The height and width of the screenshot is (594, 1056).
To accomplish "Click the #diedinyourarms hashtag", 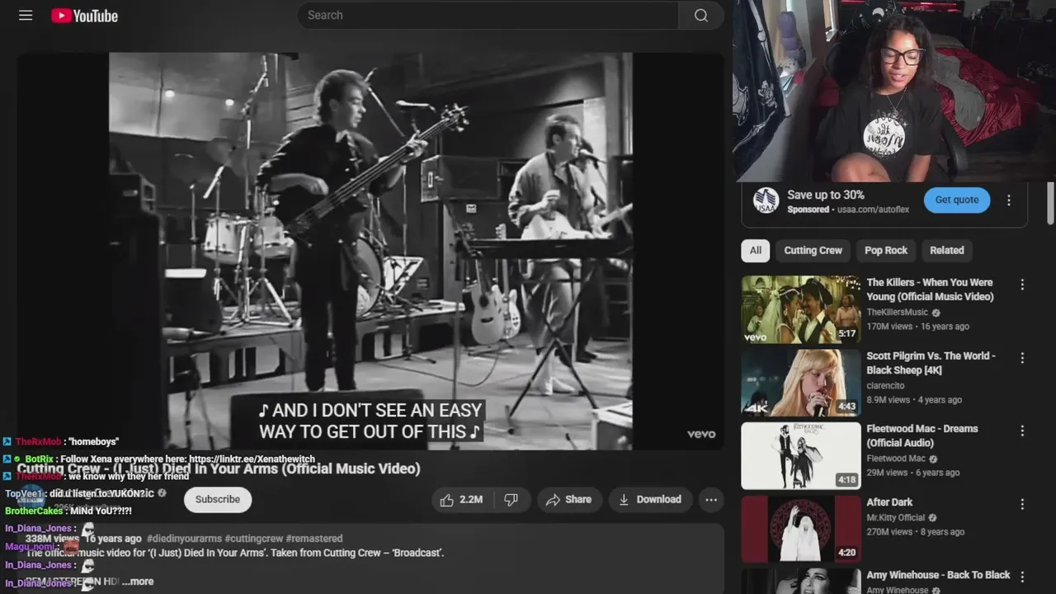I will click(184, 539).
